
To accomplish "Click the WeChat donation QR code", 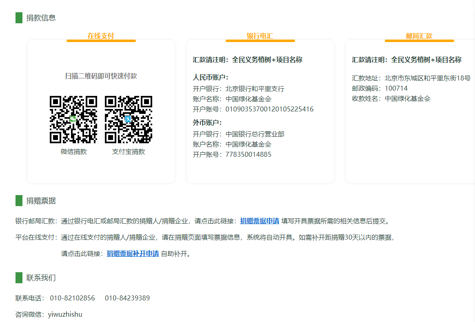I will 73,119.
